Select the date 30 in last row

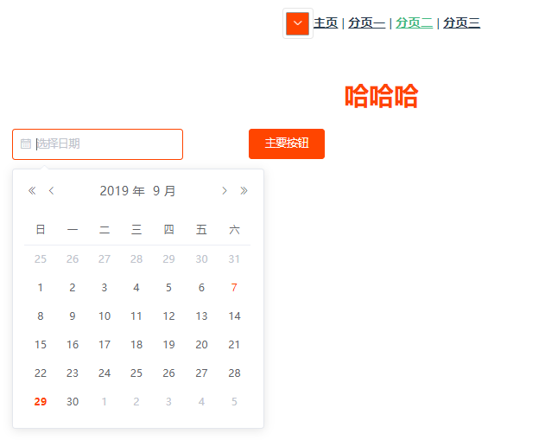tap(73, 402)
